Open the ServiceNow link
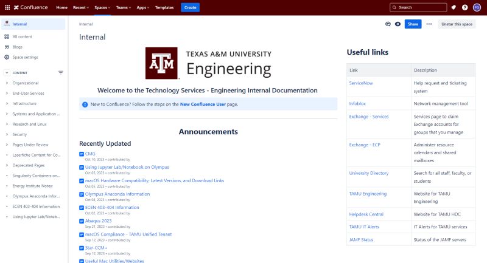487x263 pixels. (x=360, y=83)
